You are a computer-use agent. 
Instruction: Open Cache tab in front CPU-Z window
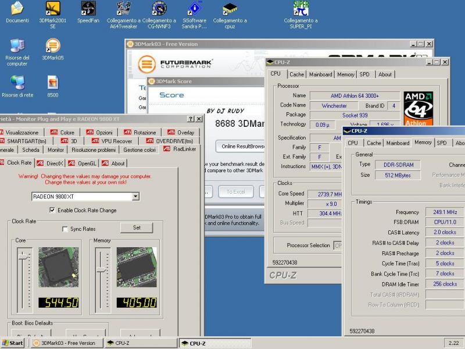374,143
